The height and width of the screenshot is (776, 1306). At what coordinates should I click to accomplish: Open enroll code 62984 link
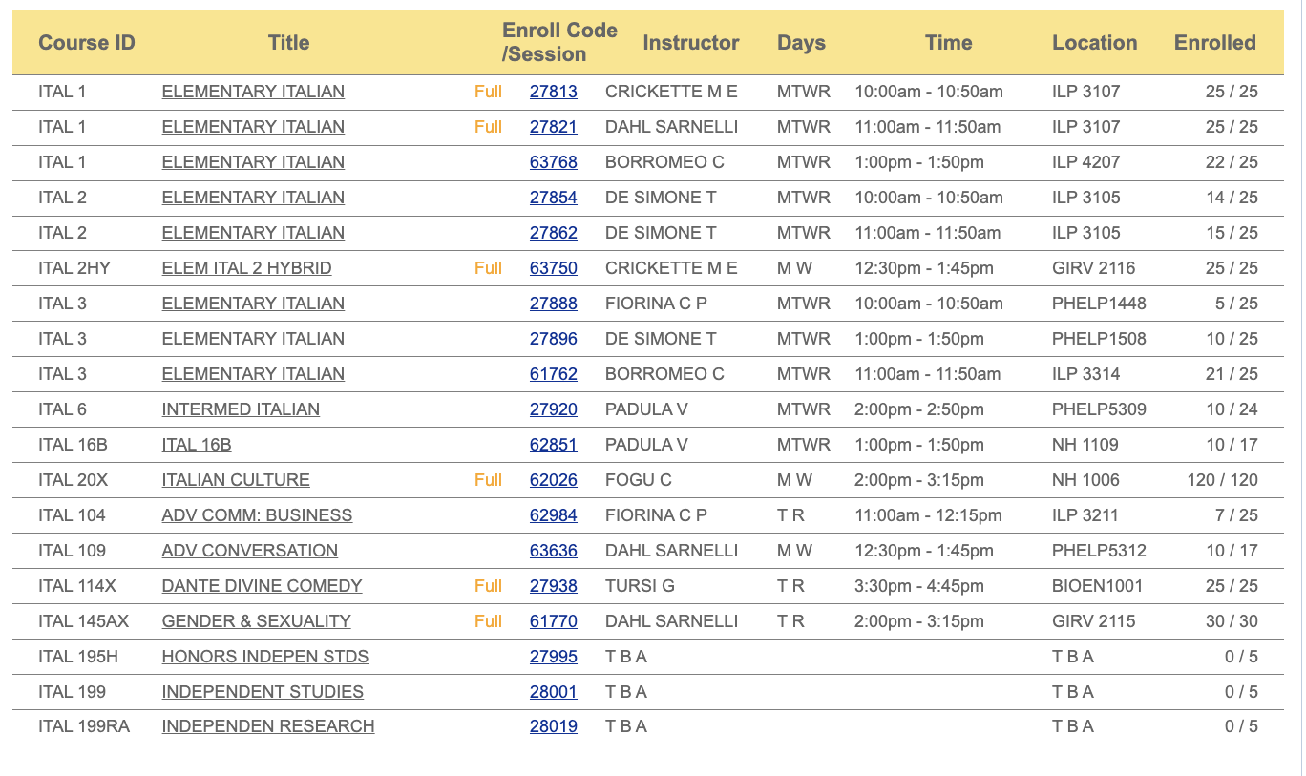coord(554,515)
